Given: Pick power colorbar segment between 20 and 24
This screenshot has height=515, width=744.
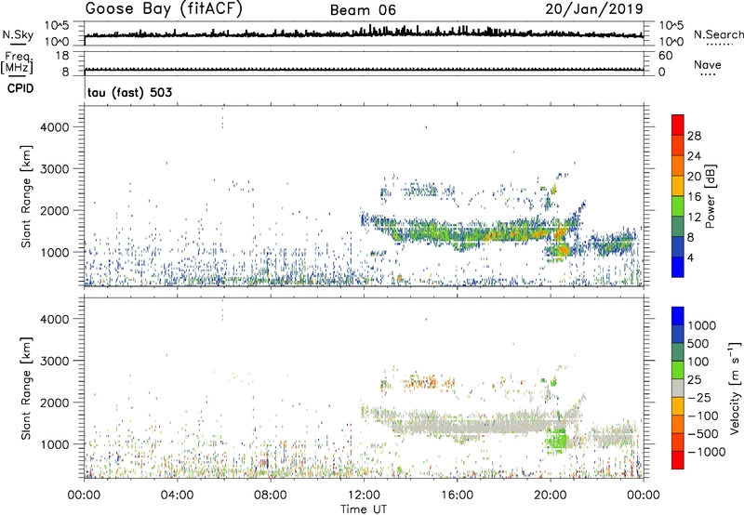Looking at the screenshot, I should point(678,165).
